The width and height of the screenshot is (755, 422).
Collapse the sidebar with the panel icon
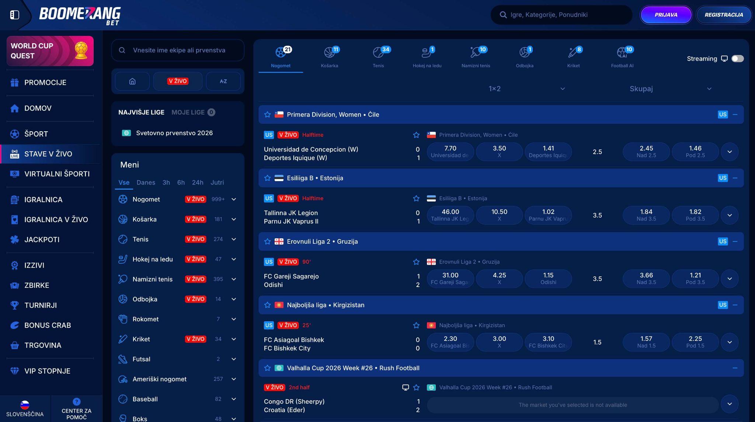[x=14, y=15]
